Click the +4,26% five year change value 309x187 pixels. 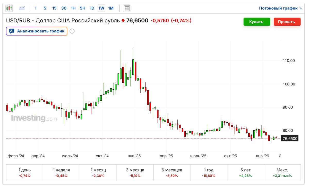point(245,176)
